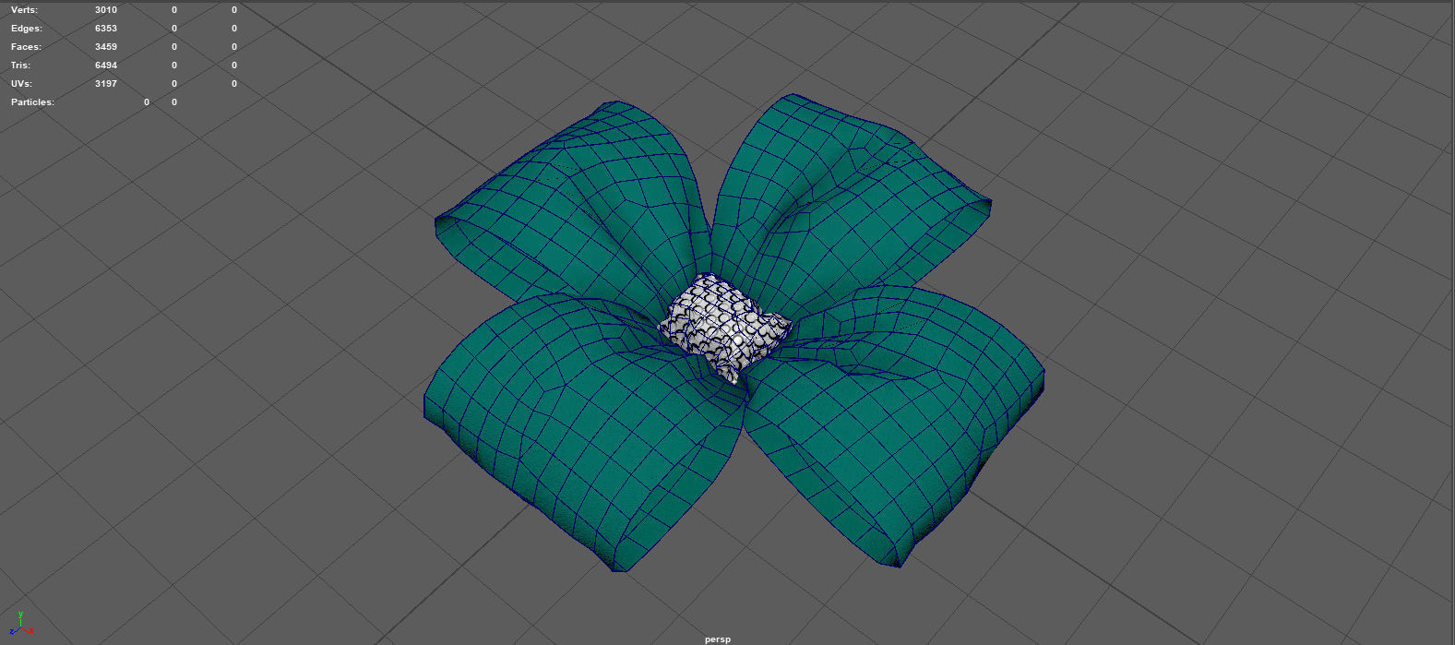Click the vertex count value 3010

pyautogui.click(x=106, y=10)
